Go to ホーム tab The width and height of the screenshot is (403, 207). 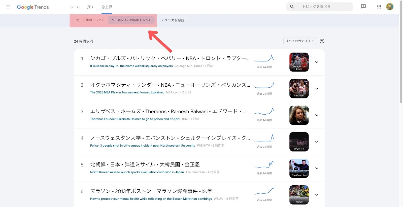tap(75, 7)
